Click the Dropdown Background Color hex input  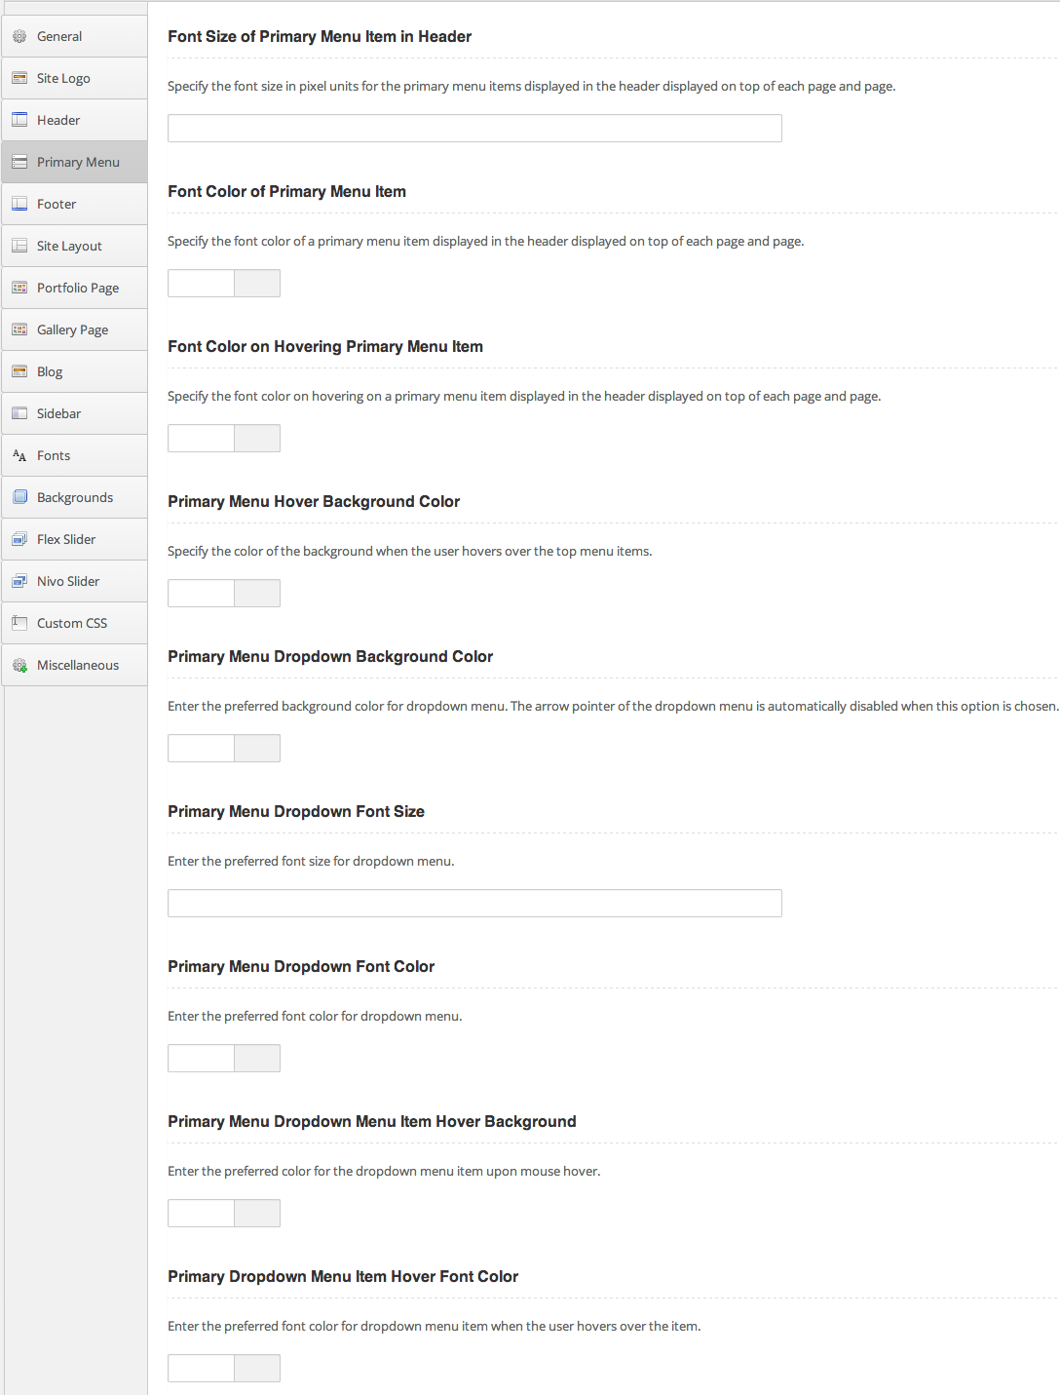202,748
